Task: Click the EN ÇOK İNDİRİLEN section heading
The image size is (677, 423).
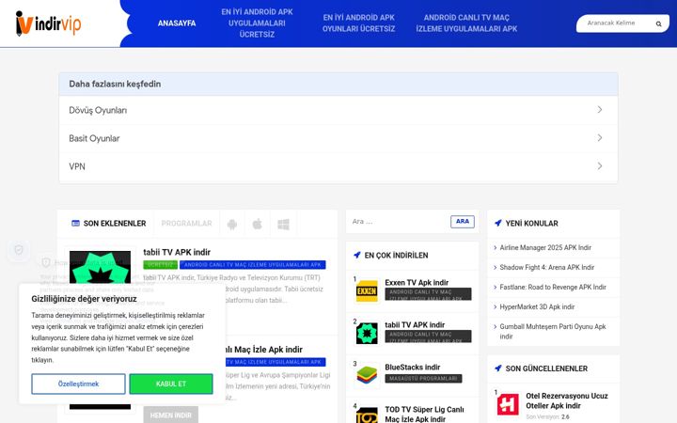Action: point(396,255)
